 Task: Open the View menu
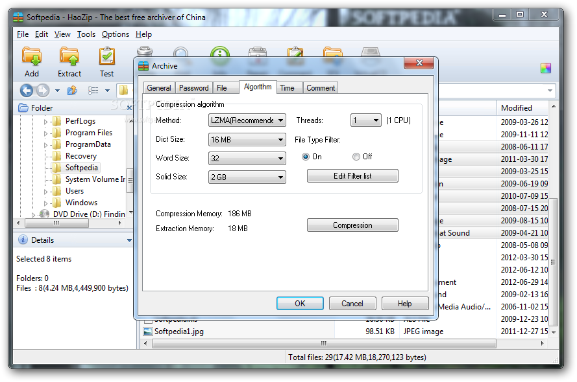[62, 34]
